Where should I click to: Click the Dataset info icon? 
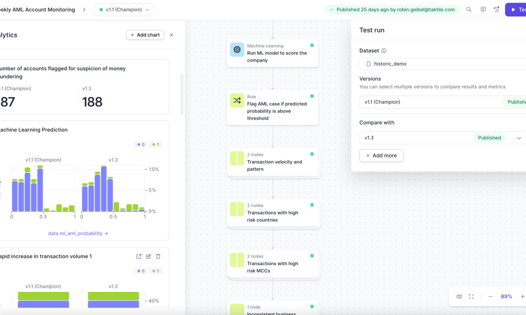(384, 50)
